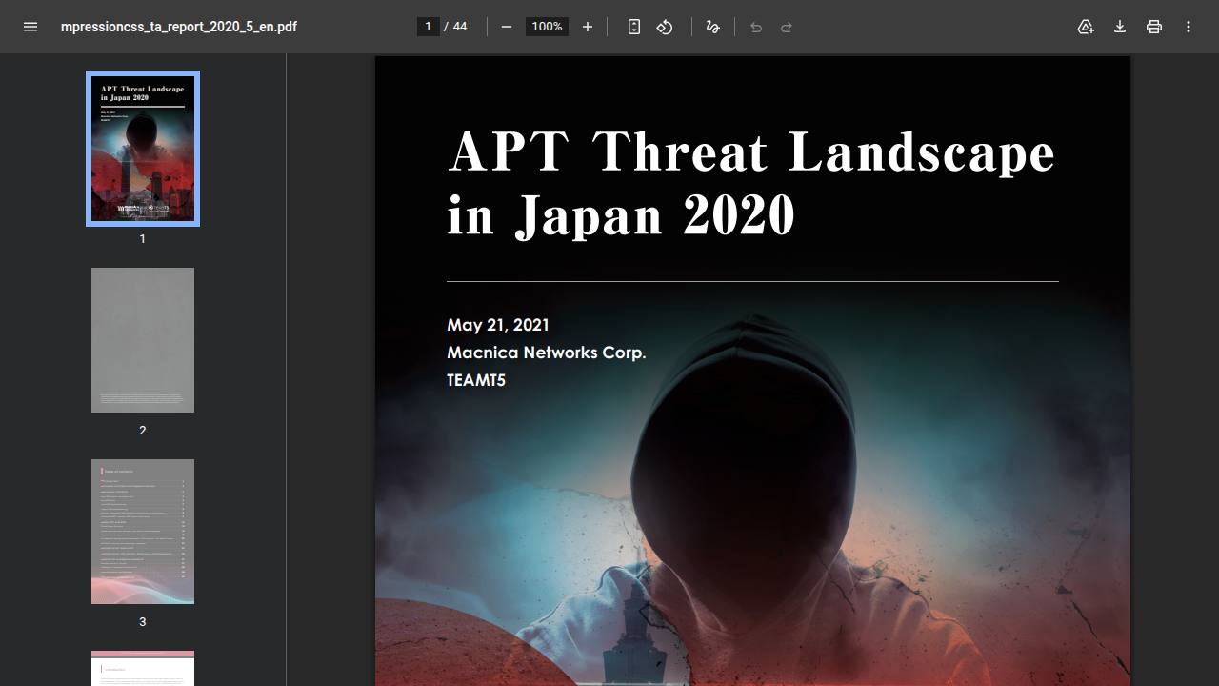Zoom out with the minus icon
The image size is (1219, 686).
pos(507,27)
